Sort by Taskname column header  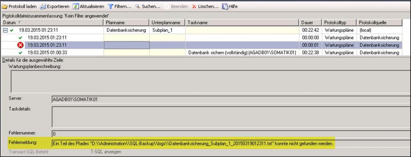[242, 23]
